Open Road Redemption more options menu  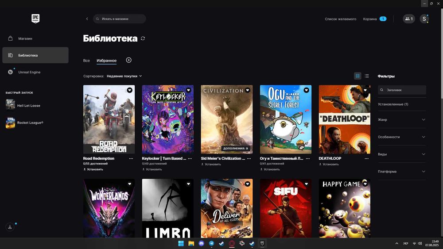click(131, 158)
